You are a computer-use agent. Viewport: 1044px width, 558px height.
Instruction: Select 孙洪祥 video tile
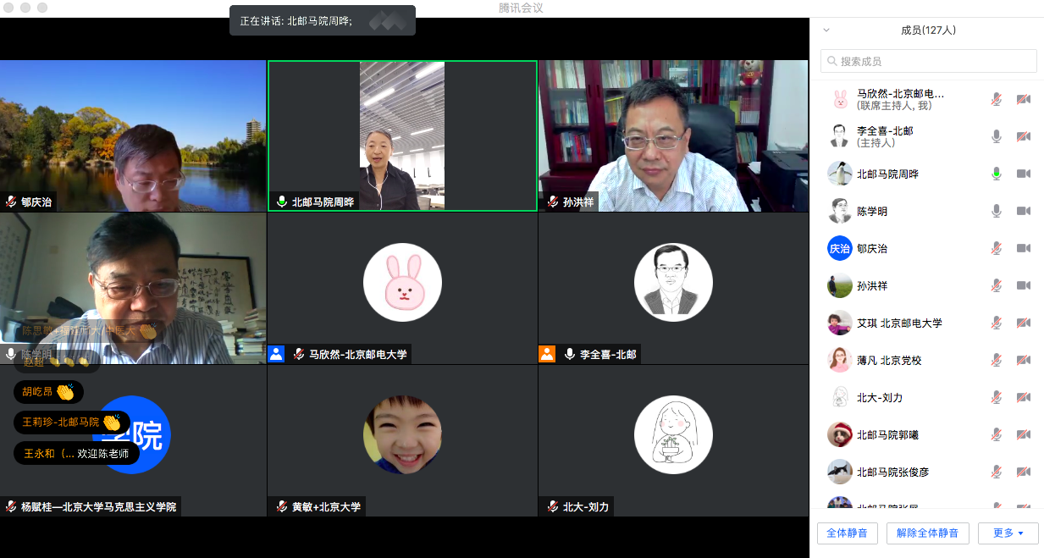673,135
